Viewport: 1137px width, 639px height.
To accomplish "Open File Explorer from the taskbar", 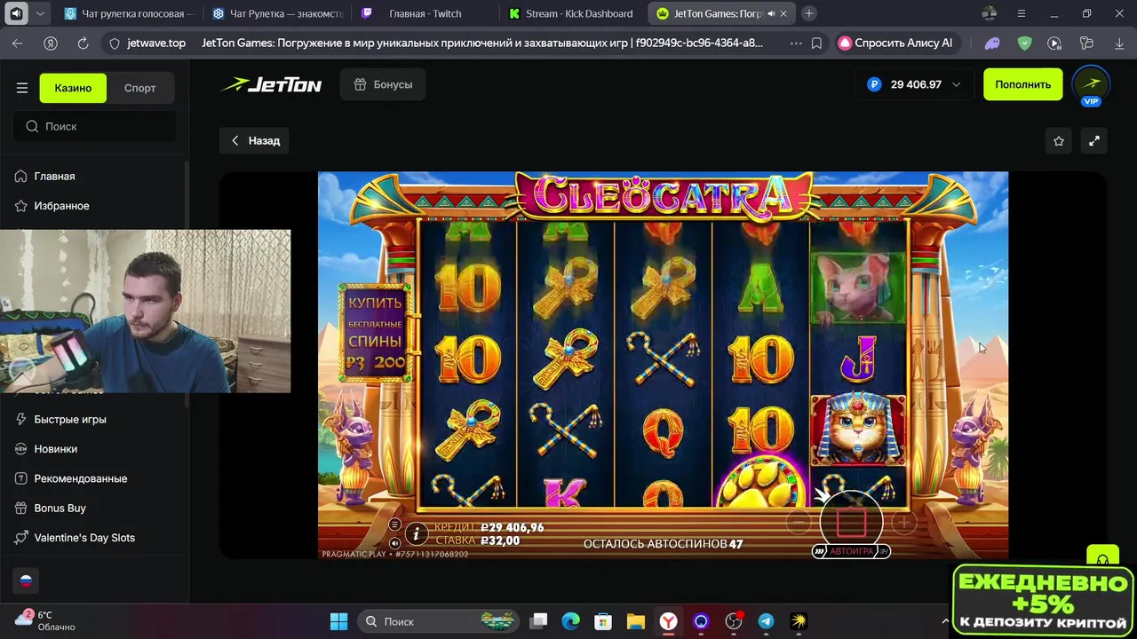I will (x=635, y=621).
